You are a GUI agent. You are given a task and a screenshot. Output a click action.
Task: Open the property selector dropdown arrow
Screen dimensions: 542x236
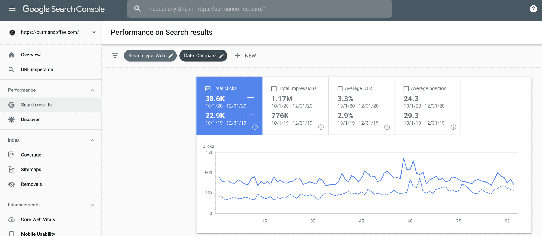click(94, 33)
